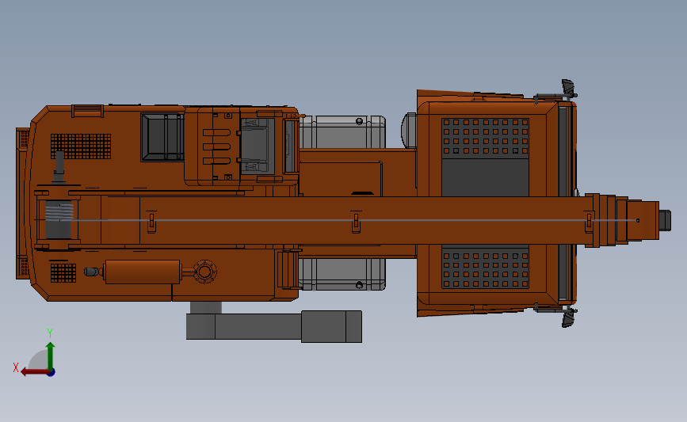The image size is (687, 422).
Task: Select the grey extended outrigger beam below the body
Action: pos(274,326)
